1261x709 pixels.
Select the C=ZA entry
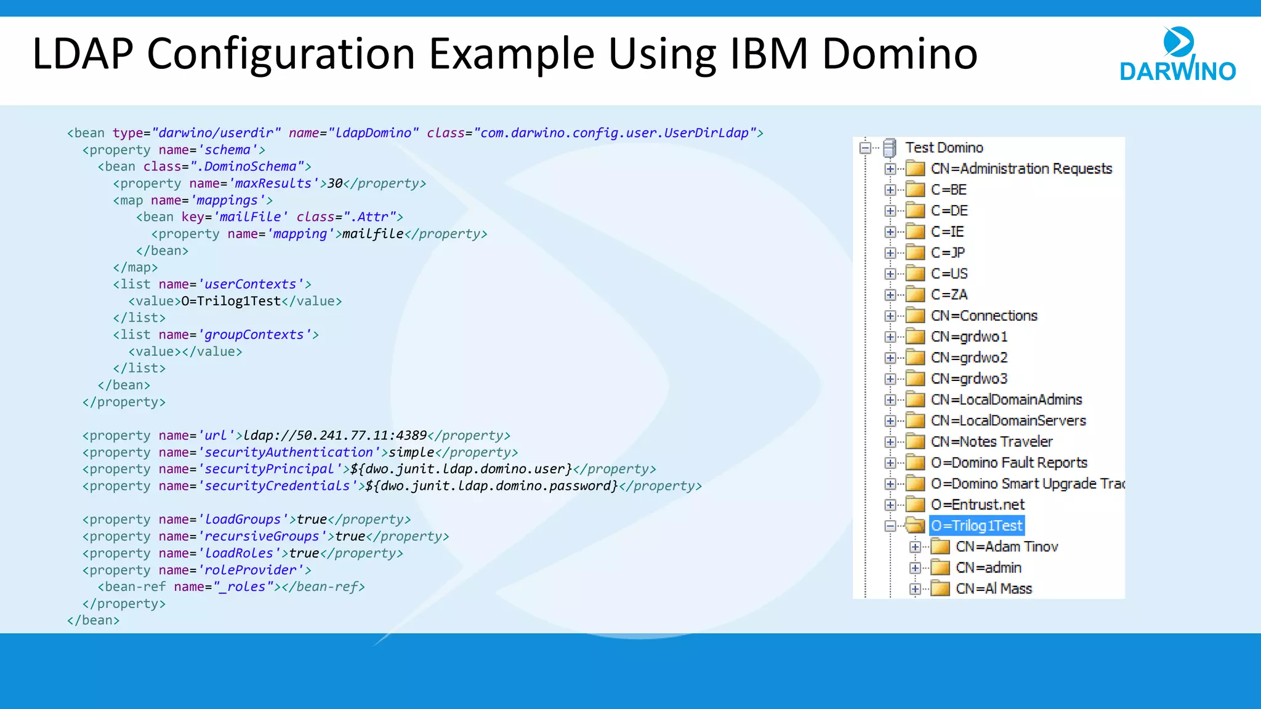coord(949,294)
